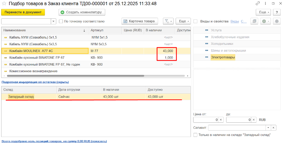
Task: Clear the Сегмент field with X
Action: point(273,128)
